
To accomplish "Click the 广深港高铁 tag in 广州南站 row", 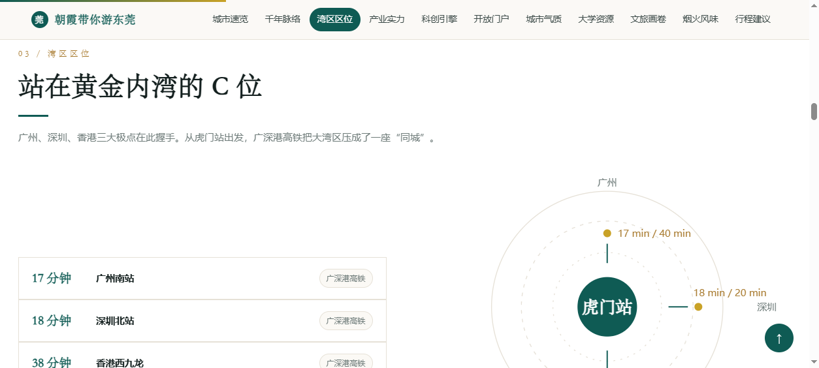I will coord(346,279).
